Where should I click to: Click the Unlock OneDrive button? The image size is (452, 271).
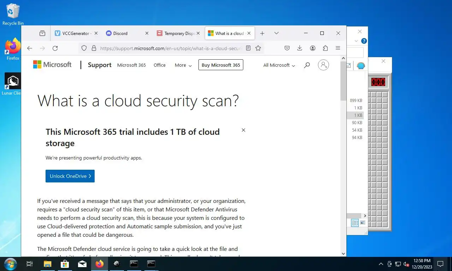(x=70, y=176)
